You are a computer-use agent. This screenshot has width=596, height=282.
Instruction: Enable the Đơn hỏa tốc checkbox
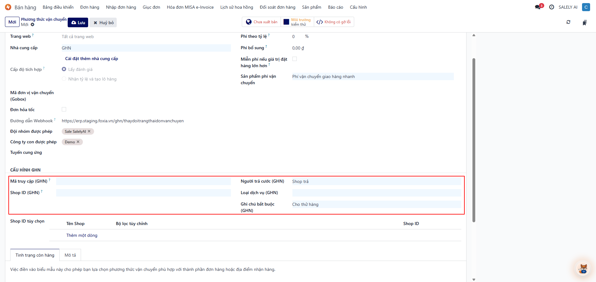64,109
